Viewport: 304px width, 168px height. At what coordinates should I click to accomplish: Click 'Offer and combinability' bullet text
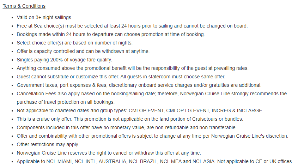coord(152,136)
